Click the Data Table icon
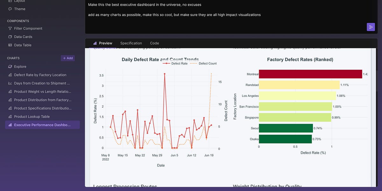Viewport: 382px width, 191px height. coord(11,45)
